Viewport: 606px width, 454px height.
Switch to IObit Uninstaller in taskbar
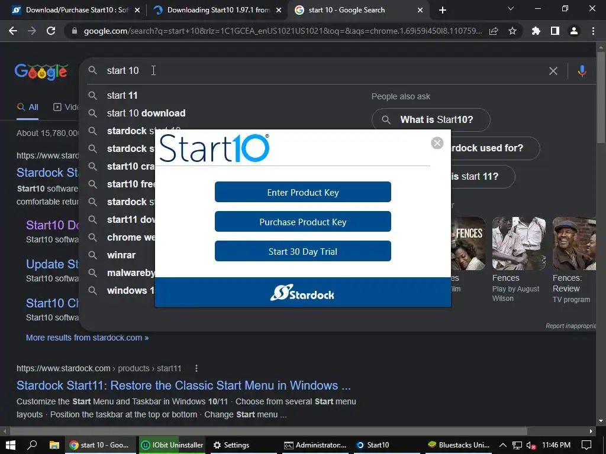click(x=172, y=445)
